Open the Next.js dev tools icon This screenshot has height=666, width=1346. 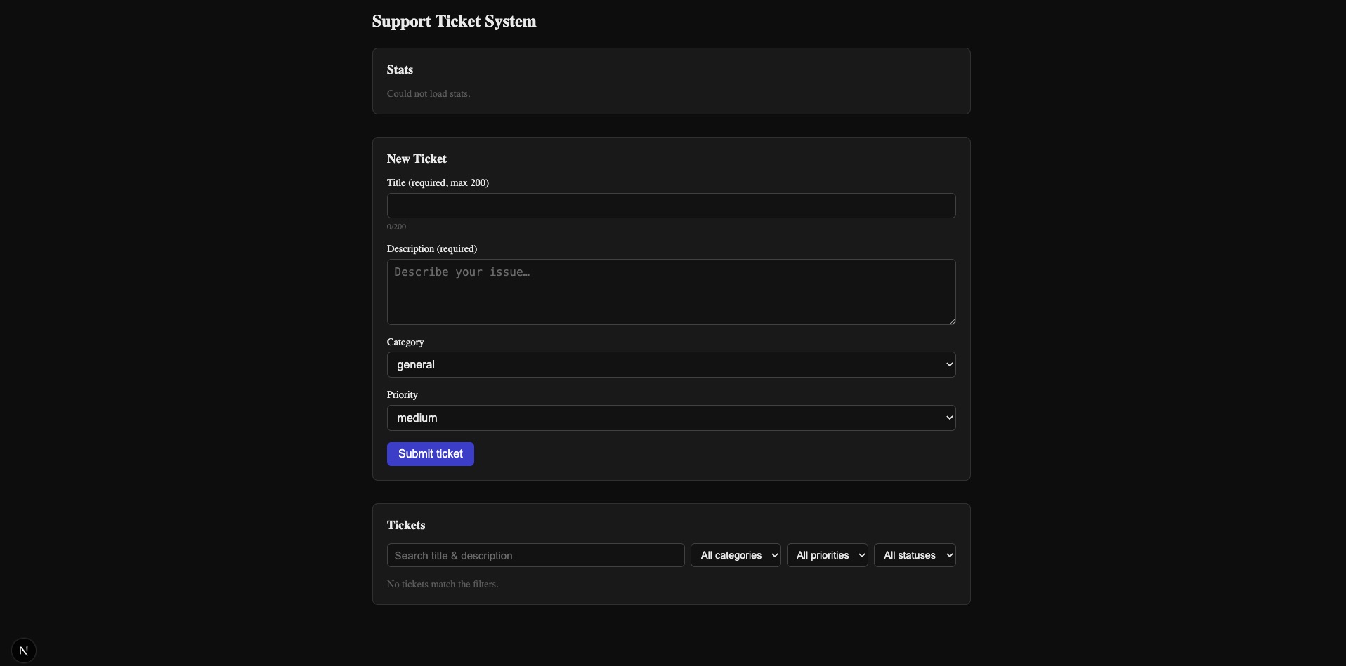pos(24,651)
